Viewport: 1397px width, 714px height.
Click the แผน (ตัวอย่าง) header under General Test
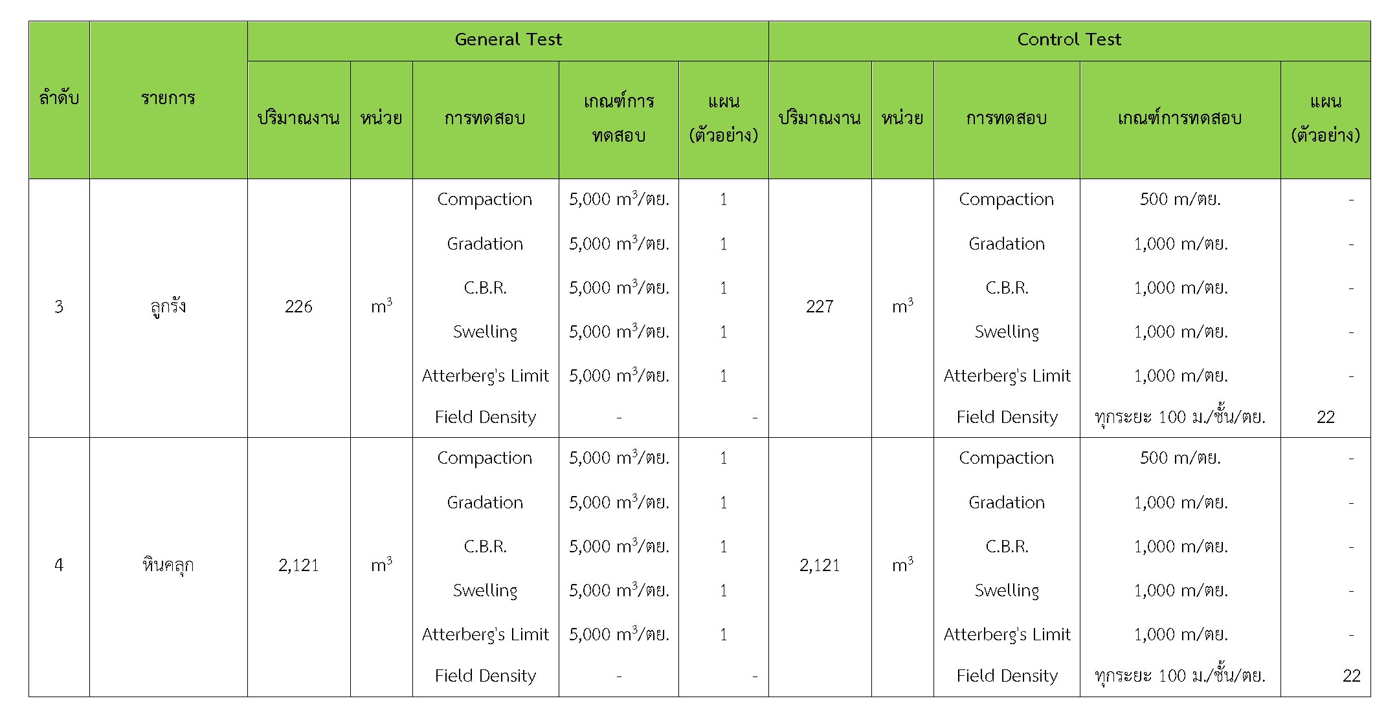[723, 118]
